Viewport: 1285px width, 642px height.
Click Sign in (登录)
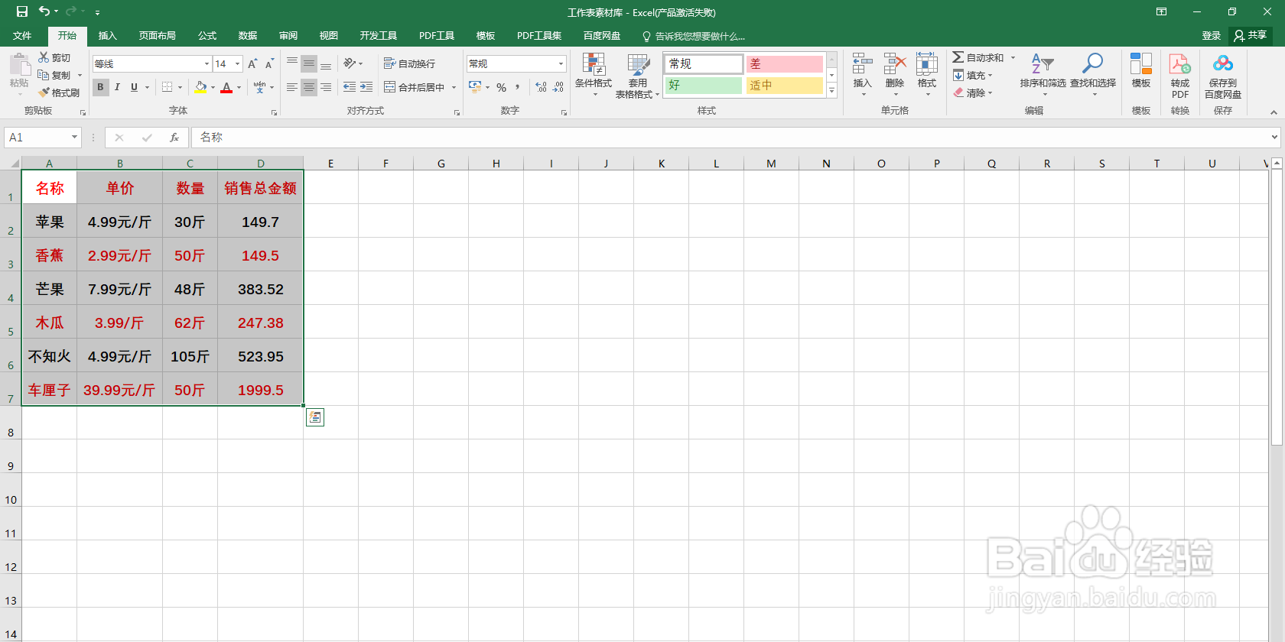click(x=1211, y=36)
